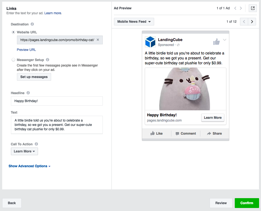The height and width of the screenshot is (211, 261).
Task: Click the Learn more link under Links
Action: [x=53, y=13]
